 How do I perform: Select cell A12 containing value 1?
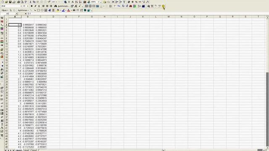click(15, 49)
